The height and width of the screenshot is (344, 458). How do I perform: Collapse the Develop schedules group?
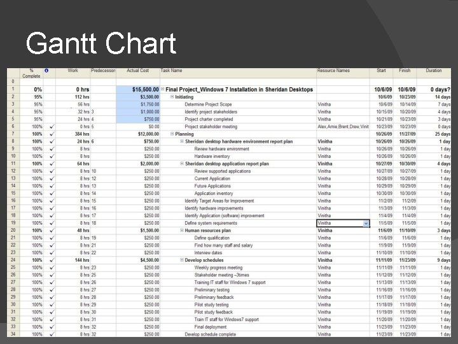182,260
